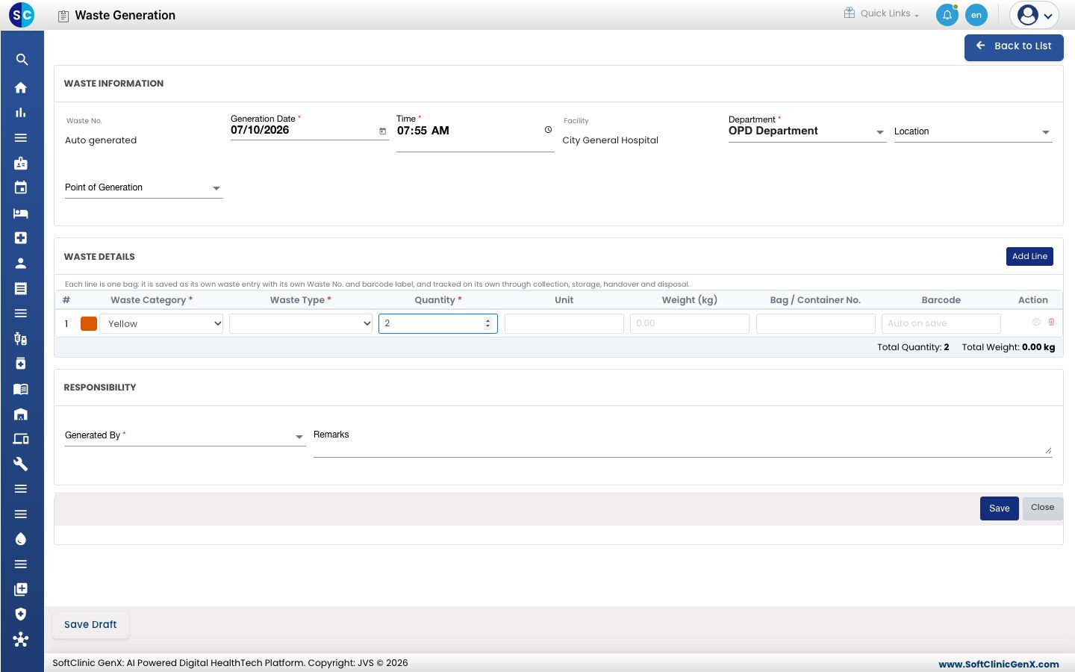Click the Back to List button

[x=1014, y=47]
